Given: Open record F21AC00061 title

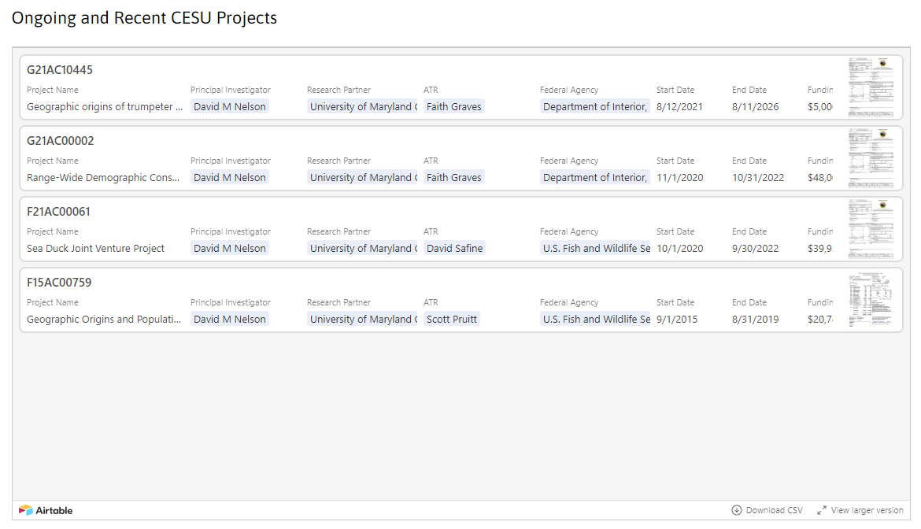Looking at the screenshot, I should [59, 212].
